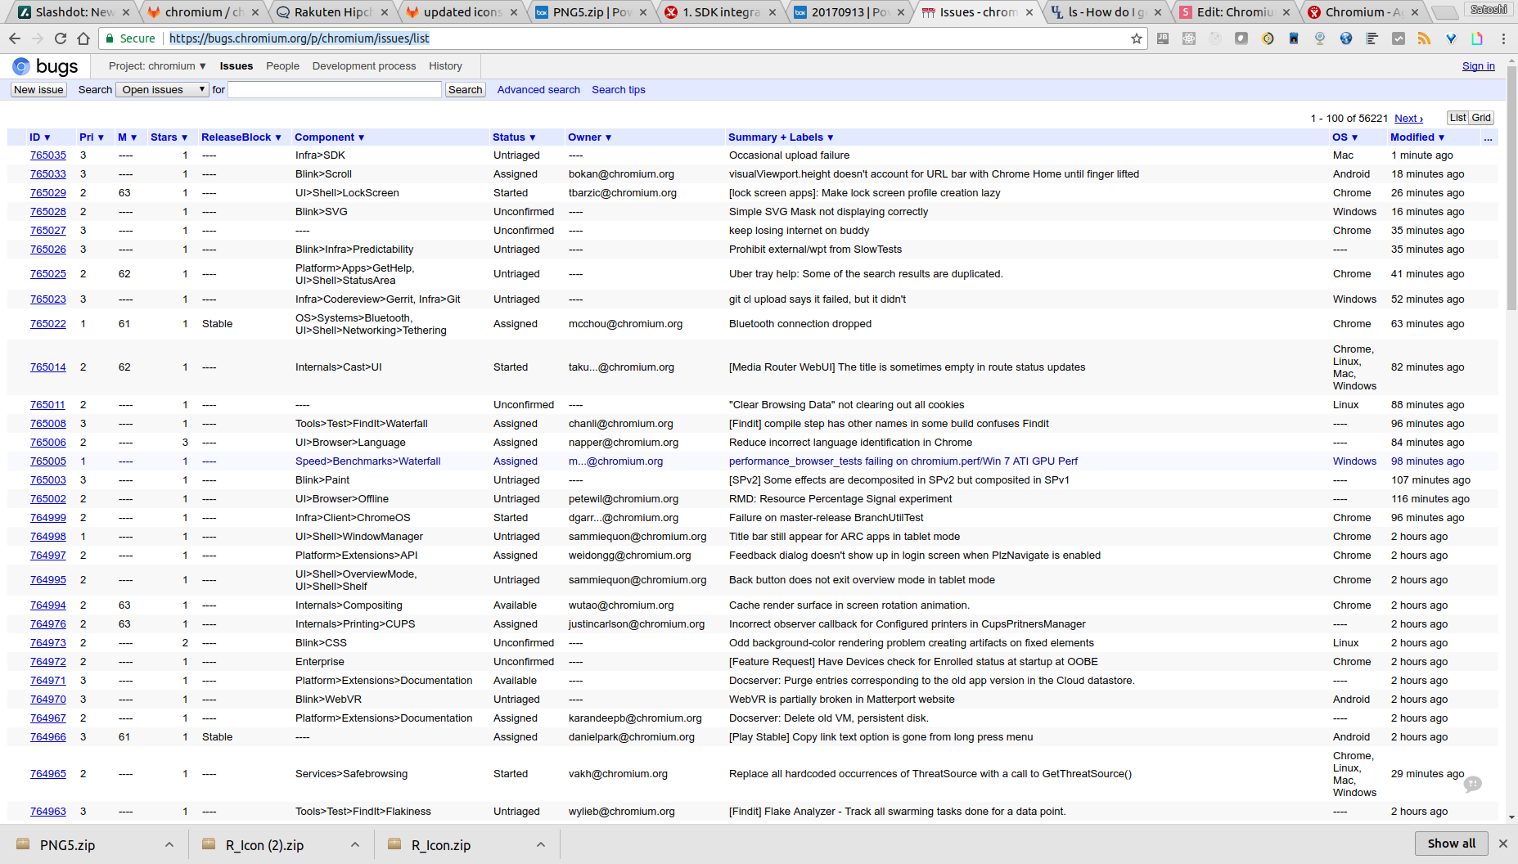The width and height of the screenshot is (1518, 864).
Task: Open the ReleaseBlock column header menu
Action: [241, 137]
